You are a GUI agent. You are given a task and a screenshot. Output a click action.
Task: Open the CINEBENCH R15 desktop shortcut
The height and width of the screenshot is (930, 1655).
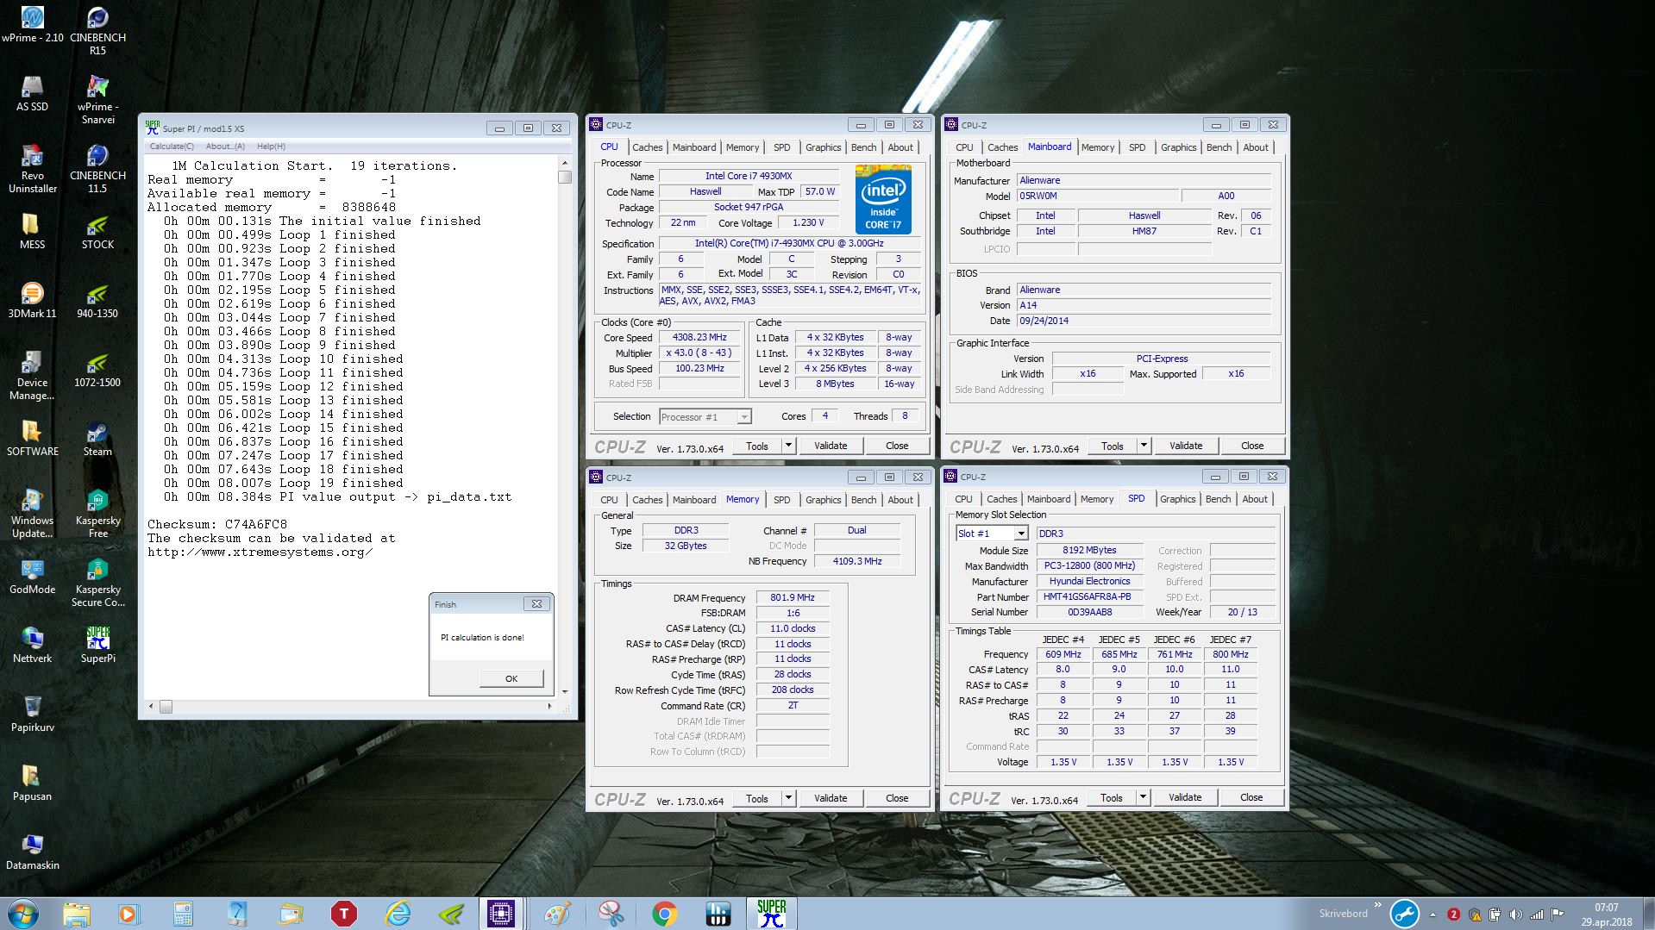(97, 30)
